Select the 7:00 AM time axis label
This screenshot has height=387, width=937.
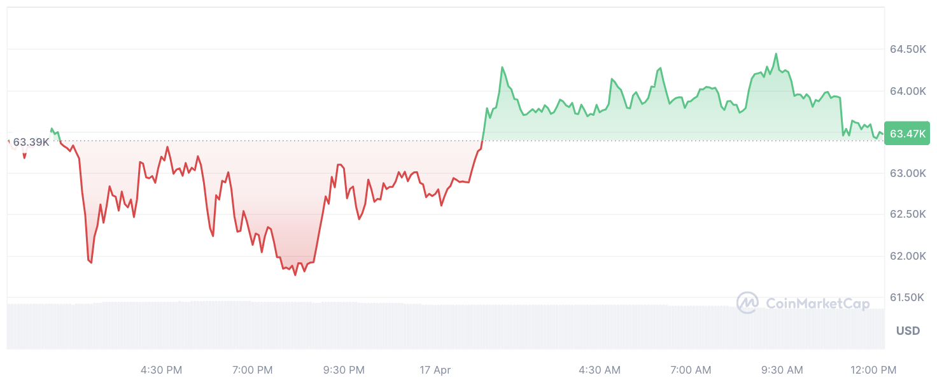point(691,370)
